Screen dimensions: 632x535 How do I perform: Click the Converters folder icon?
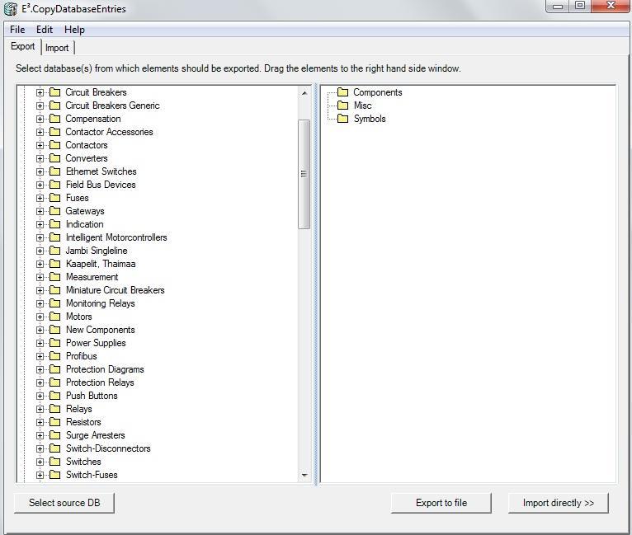(x=54, y=158)
